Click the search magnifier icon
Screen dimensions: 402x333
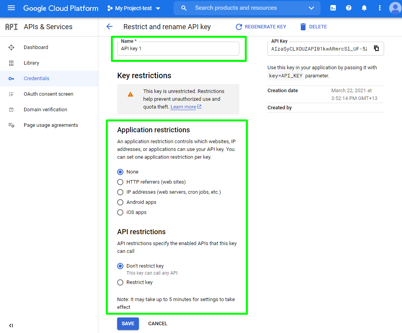click(184, 8)
